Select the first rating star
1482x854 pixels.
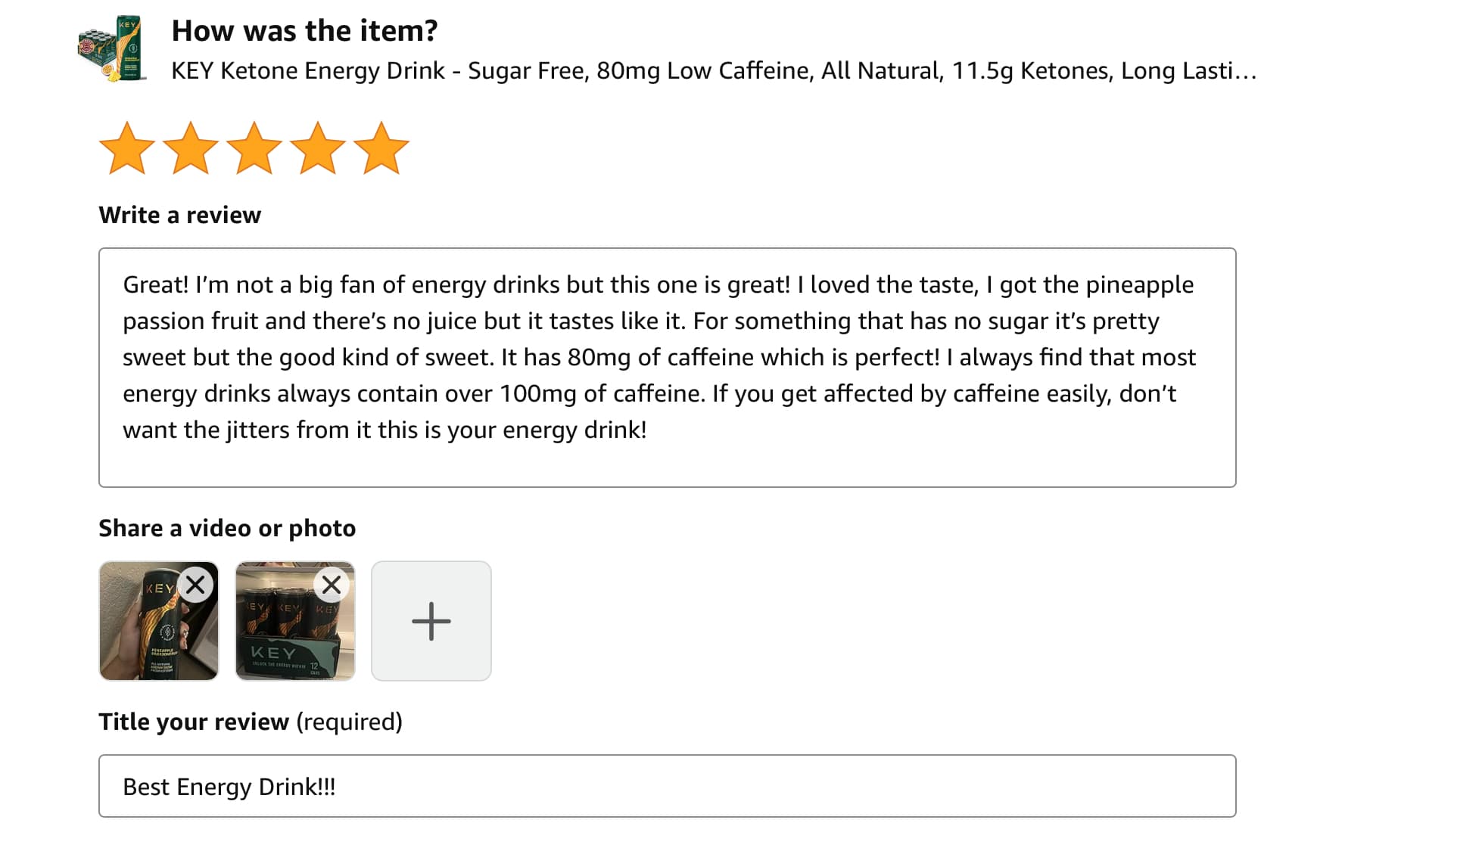[129, 148]
